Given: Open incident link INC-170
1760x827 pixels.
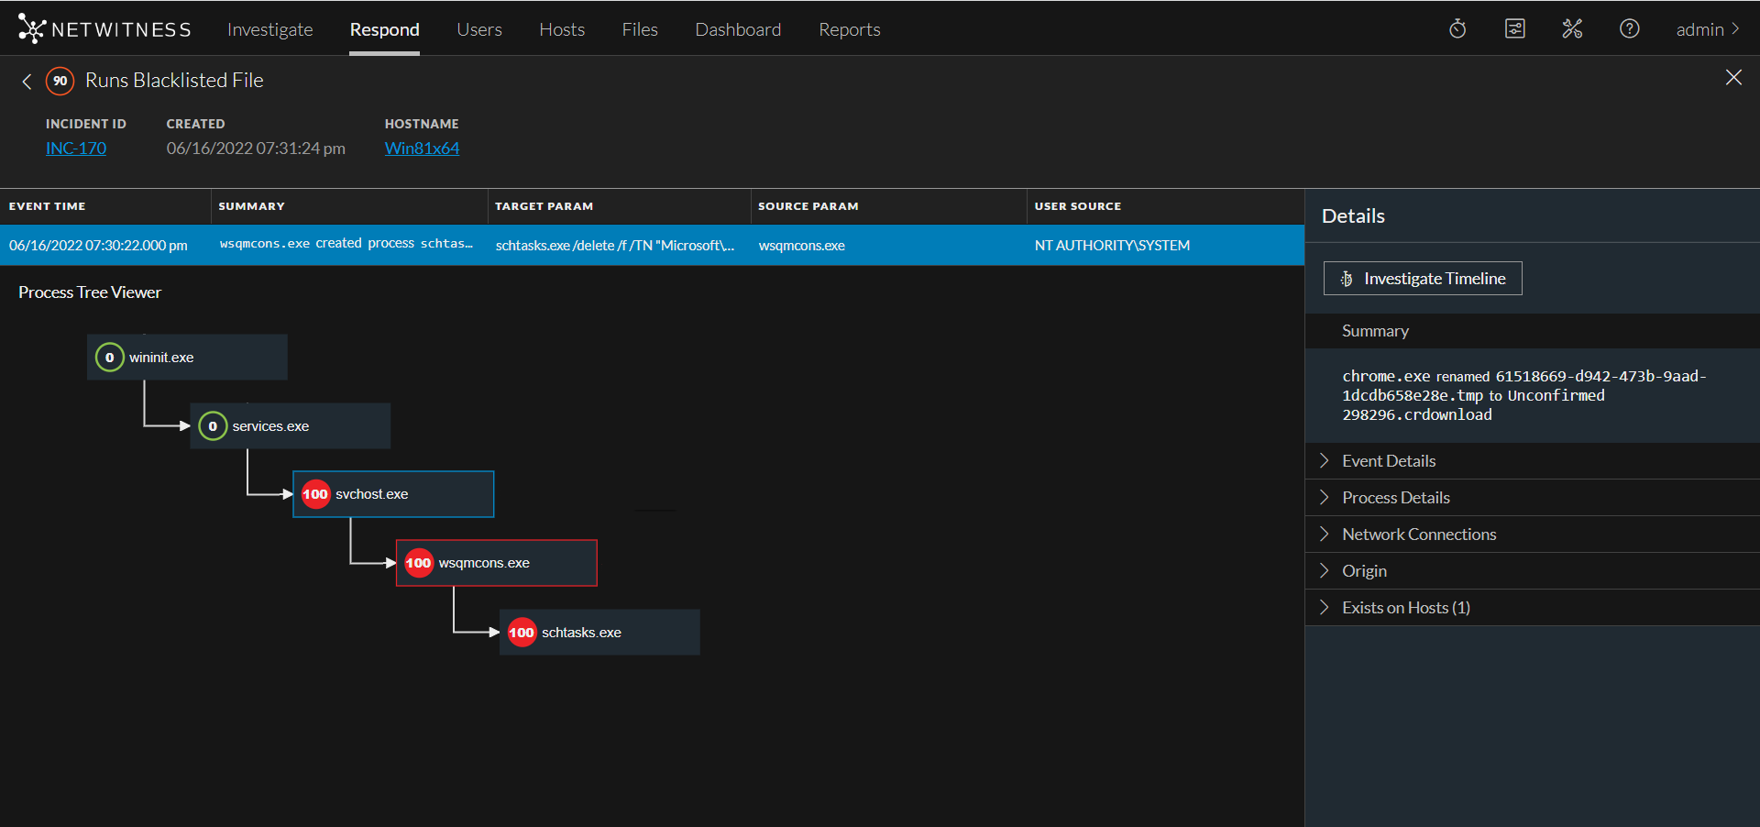Looking at the screenshot, I should (76, 149).
